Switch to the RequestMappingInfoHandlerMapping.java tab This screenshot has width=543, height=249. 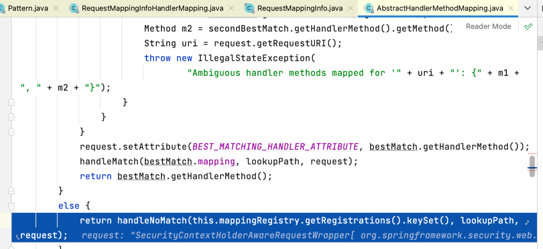point(152,9)
